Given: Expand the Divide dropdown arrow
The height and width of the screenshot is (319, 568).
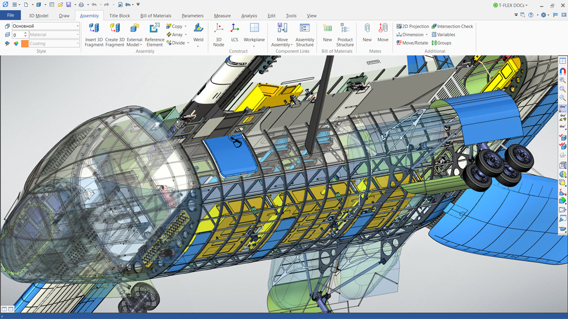Looking at the screenshot, I should pos(188,43).
